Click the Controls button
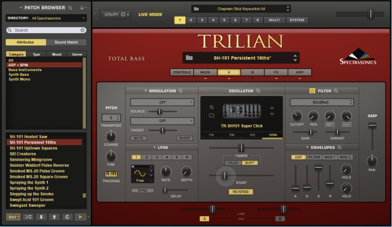This screenshot has height=227, width=392. tap(182, 72)
